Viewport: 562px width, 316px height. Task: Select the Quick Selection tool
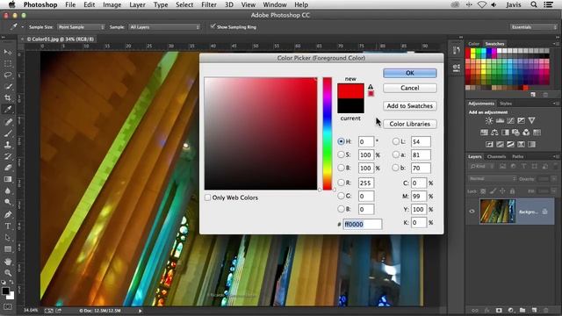coord(8,87)
